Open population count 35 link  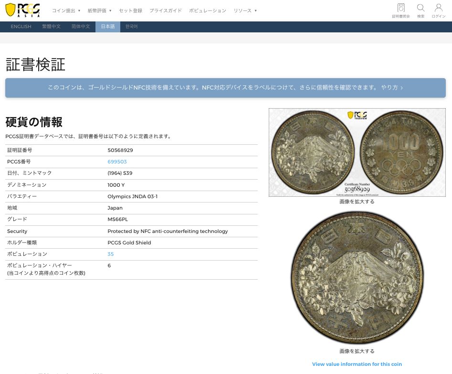(x=111, y=254)
